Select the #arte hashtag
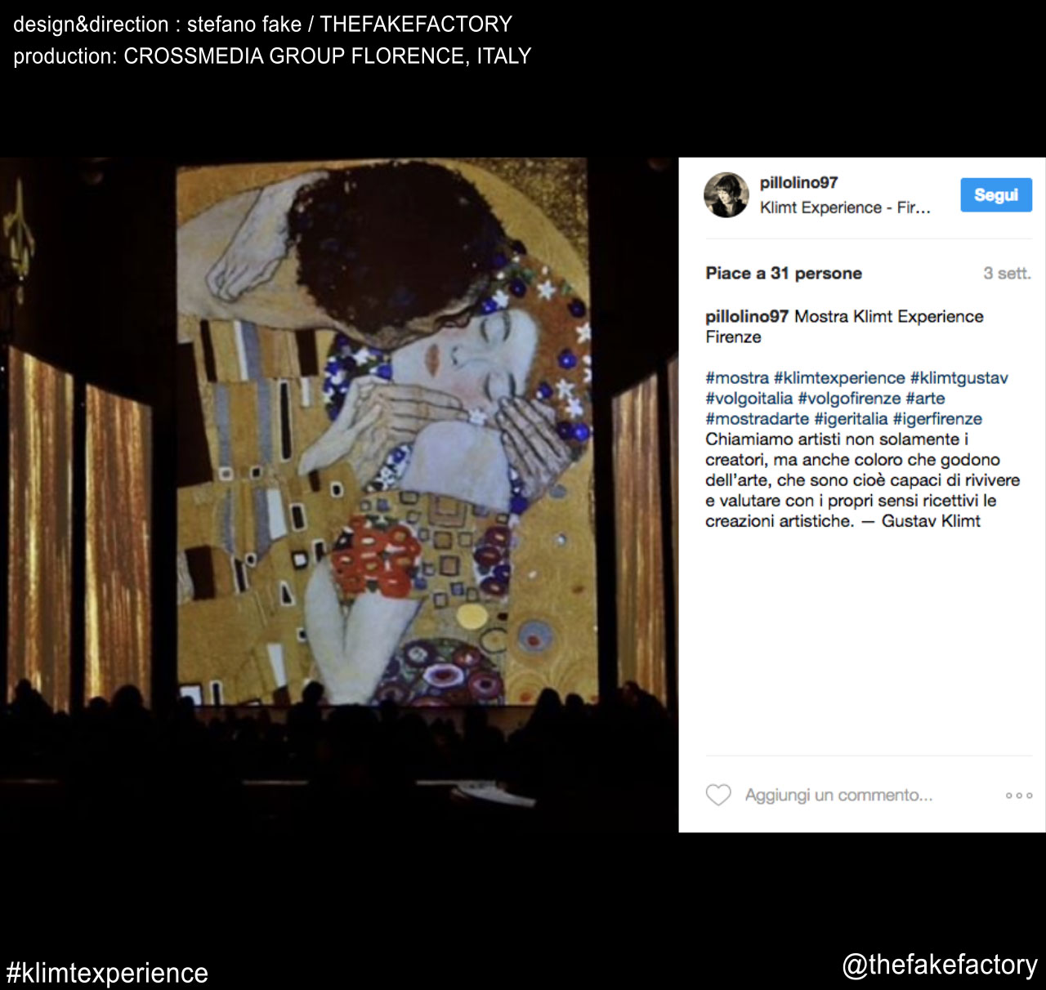 [x=925, y=399]
